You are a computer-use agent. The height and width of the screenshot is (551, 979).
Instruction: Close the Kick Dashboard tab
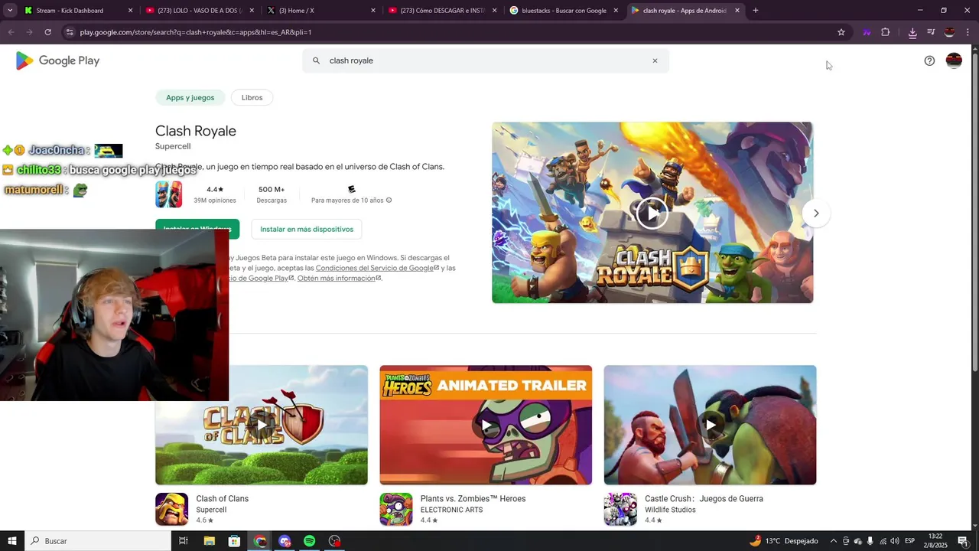point(130,11)
